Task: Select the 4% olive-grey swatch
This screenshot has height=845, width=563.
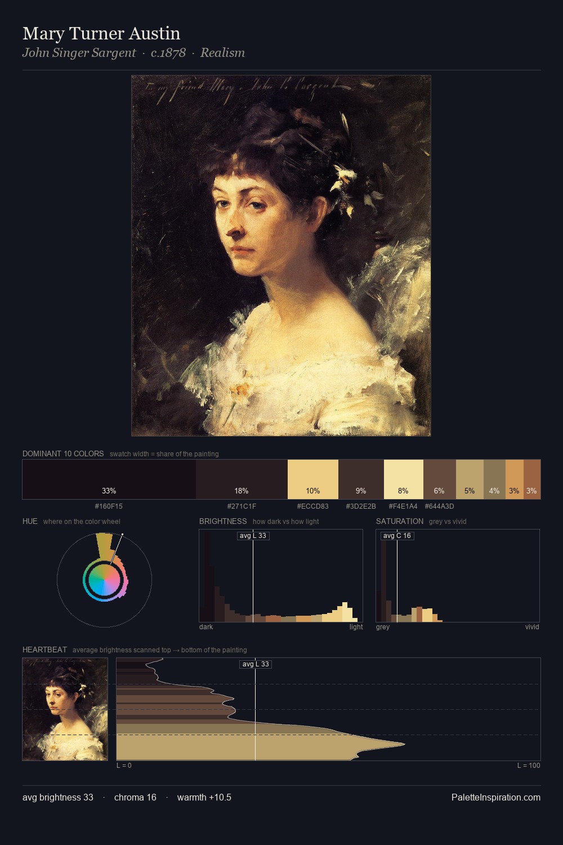Action: point(494,479)
